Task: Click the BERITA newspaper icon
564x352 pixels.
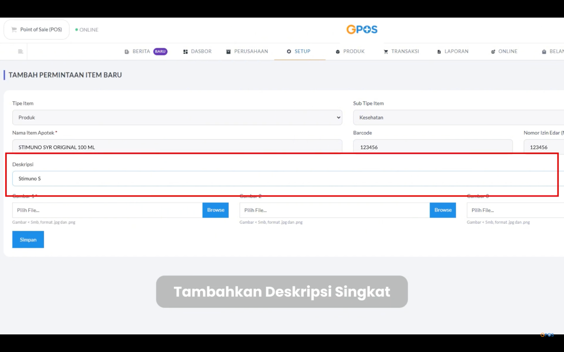Action: tap(127, 52)
